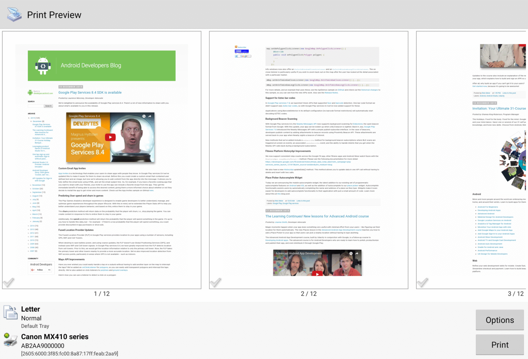
Task: Click the blog sidebar search field
Action: [x=36, y=106]
